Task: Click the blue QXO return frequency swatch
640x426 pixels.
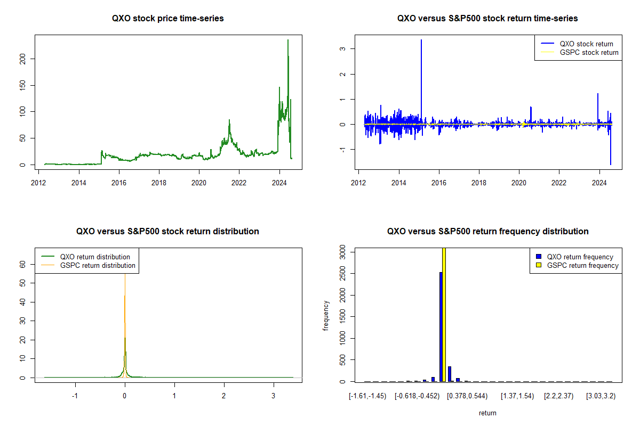Action: (540, 257)
